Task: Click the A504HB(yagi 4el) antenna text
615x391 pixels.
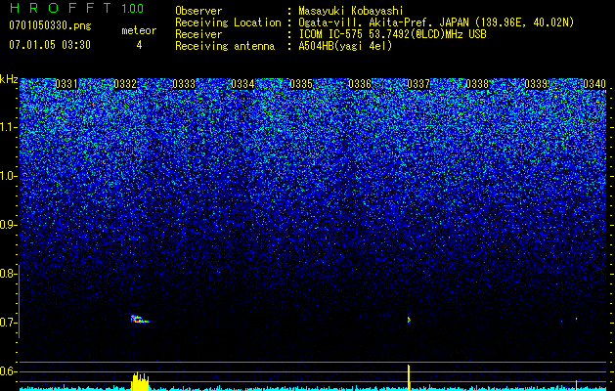Action: [345, 46]
